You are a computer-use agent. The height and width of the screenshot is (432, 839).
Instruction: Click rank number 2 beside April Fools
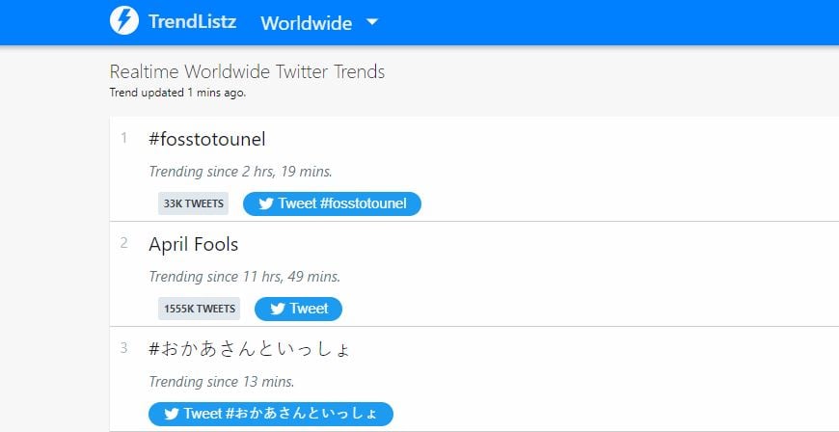(x=124, y=244)
